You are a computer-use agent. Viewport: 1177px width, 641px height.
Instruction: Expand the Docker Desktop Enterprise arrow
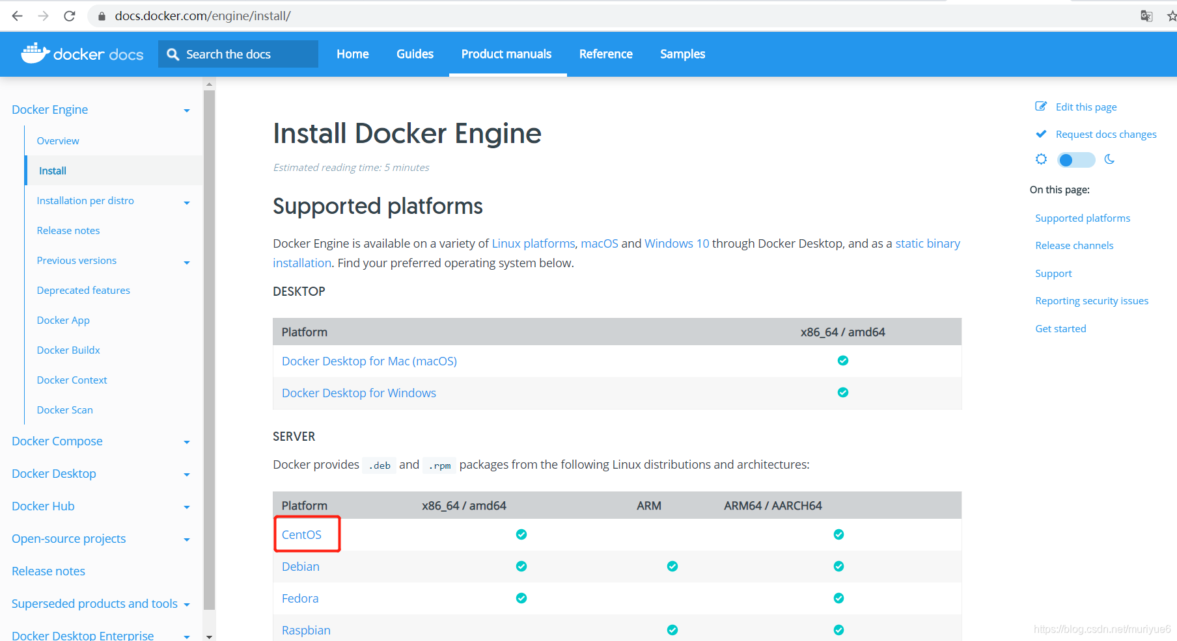pos(187,636)
